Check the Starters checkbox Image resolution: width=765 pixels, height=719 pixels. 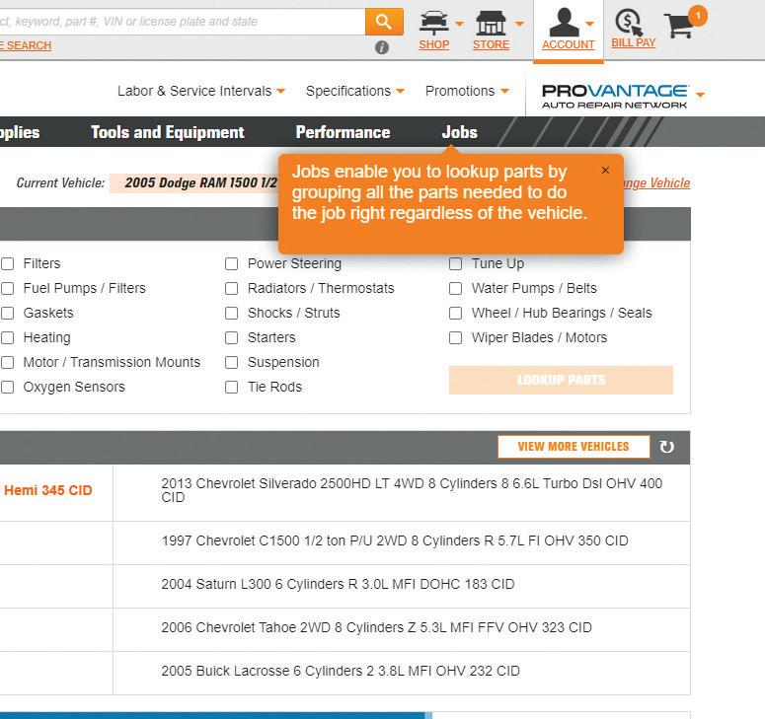click(x=231, y=338)
